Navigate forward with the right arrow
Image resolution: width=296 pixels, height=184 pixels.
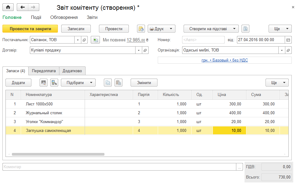pos(33,7)
